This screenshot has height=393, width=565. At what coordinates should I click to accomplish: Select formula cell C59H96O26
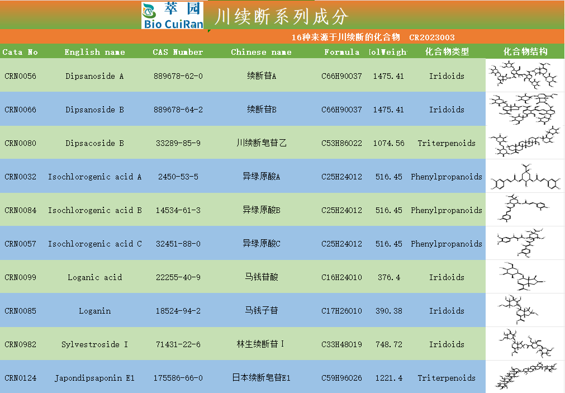point(341,378)
